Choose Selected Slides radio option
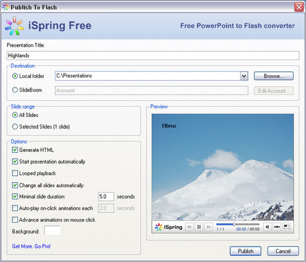Viewport: 306px width, 262px height. pos(15,127)
